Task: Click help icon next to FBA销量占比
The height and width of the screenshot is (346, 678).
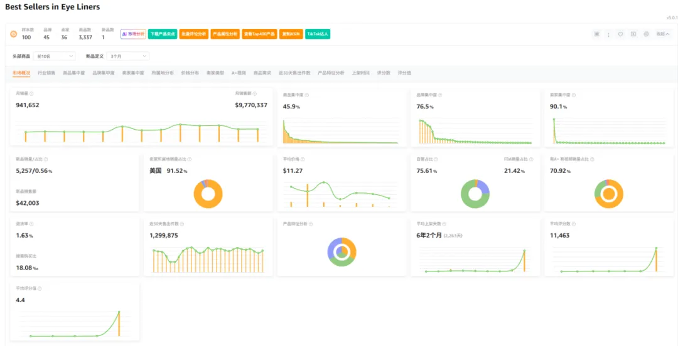Action: pos(533,159)
